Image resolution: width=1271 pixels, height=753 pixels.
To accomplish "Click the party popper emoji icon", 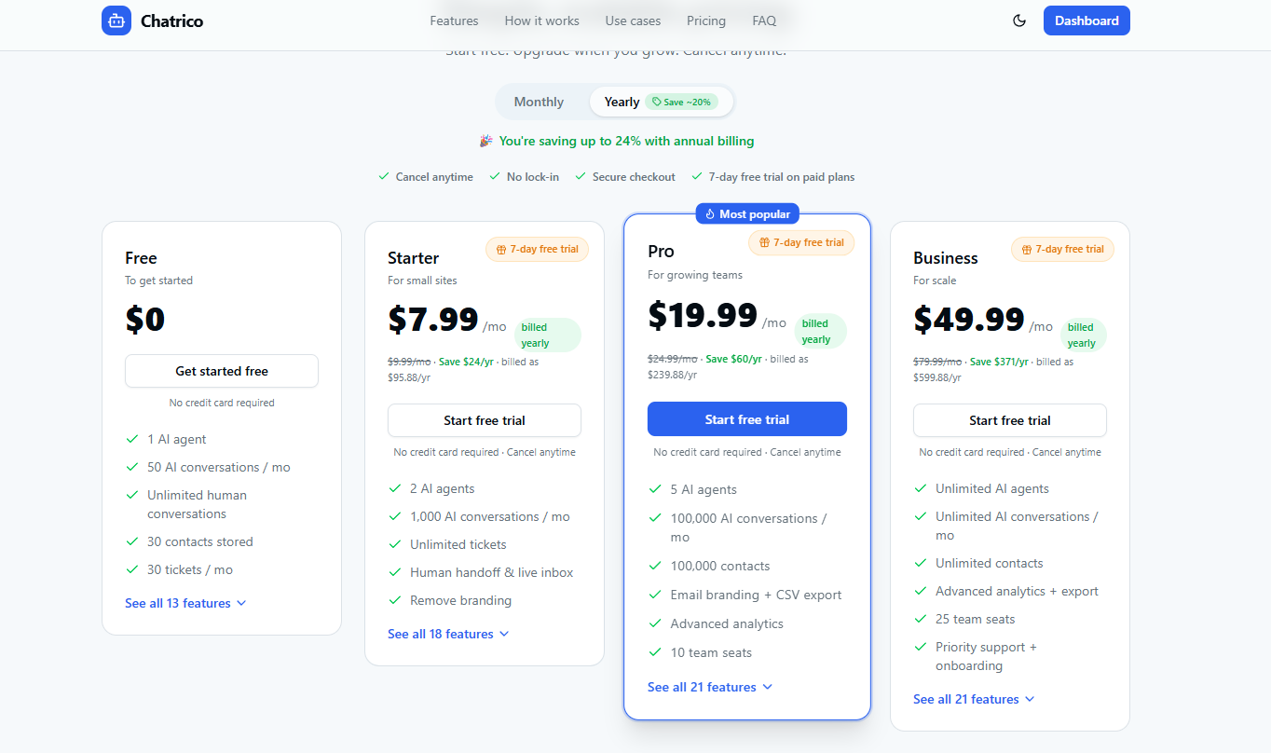I will 485,142.
